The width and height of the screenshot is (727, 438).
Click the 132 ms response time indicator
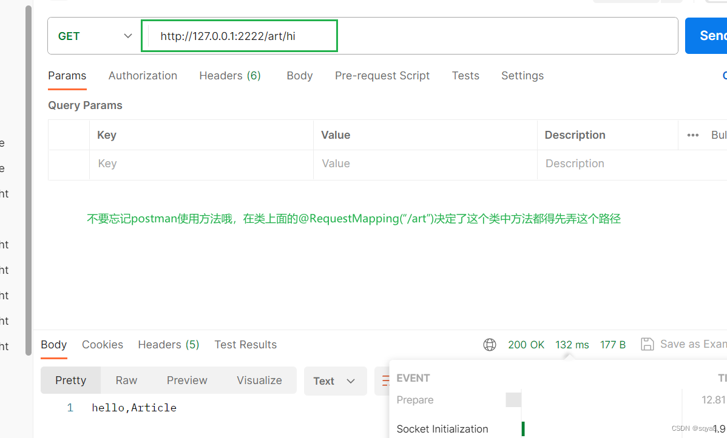[571, 344]
